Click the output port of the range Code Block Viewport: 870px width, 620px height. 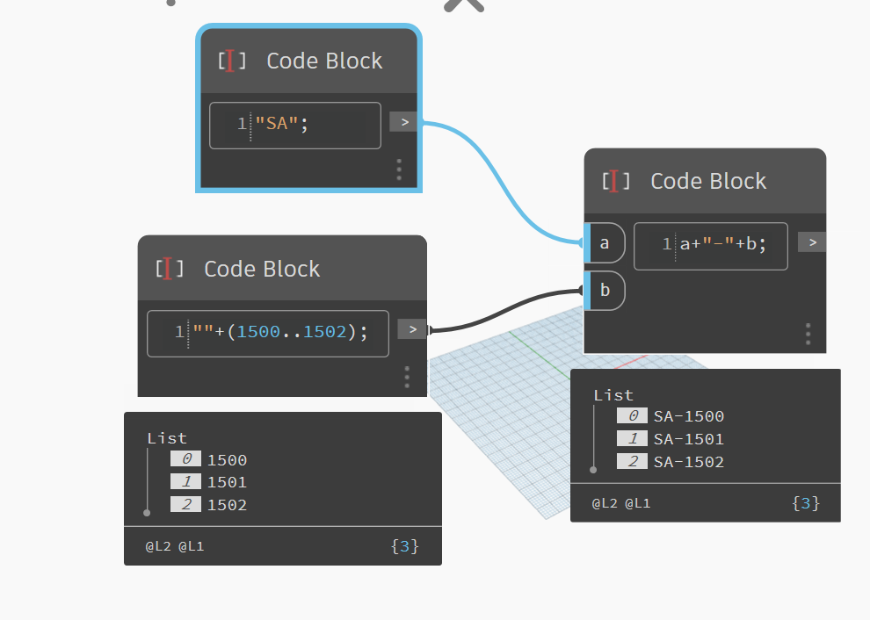(x=411, y=328)
